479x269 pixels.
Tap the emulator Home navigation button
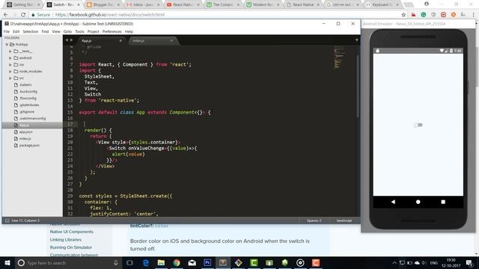coord(418,202)
